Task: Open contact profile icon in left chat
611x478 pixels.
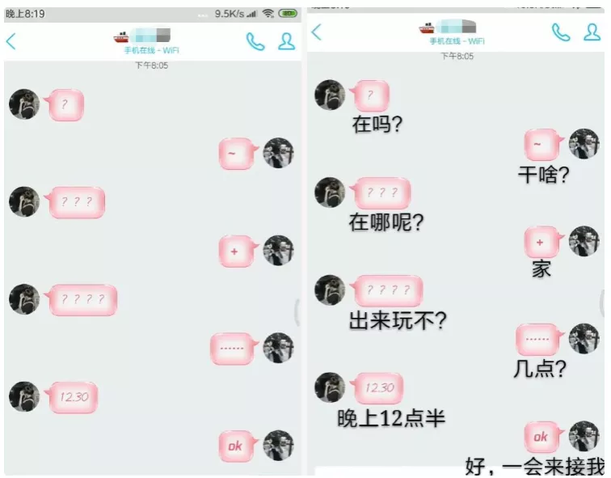Action: tap(286, 41)
